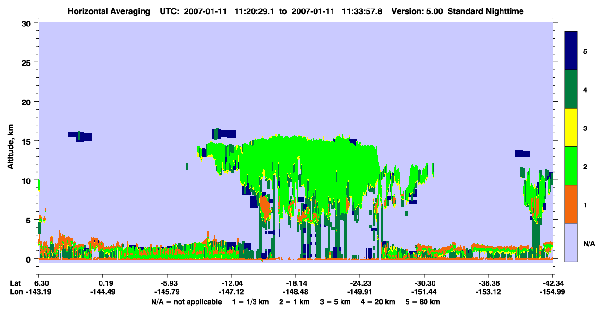Click the longitude value '-151.44'
Screen dimensions: 614x315
coord(424,292)
